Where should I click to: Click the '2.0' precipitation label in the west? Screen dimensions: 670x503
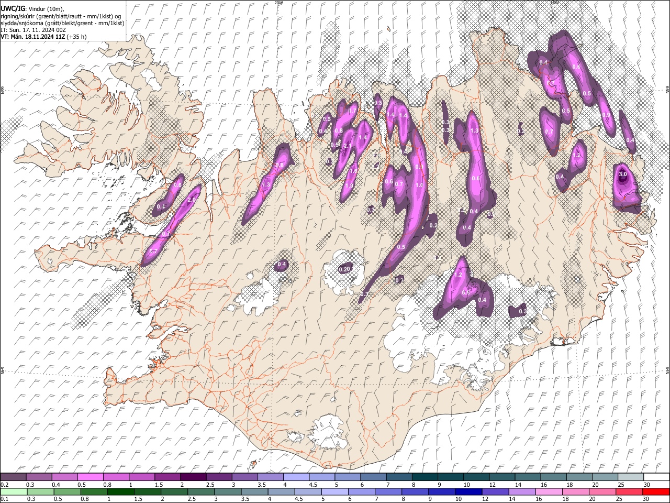(x=191, y=200)
